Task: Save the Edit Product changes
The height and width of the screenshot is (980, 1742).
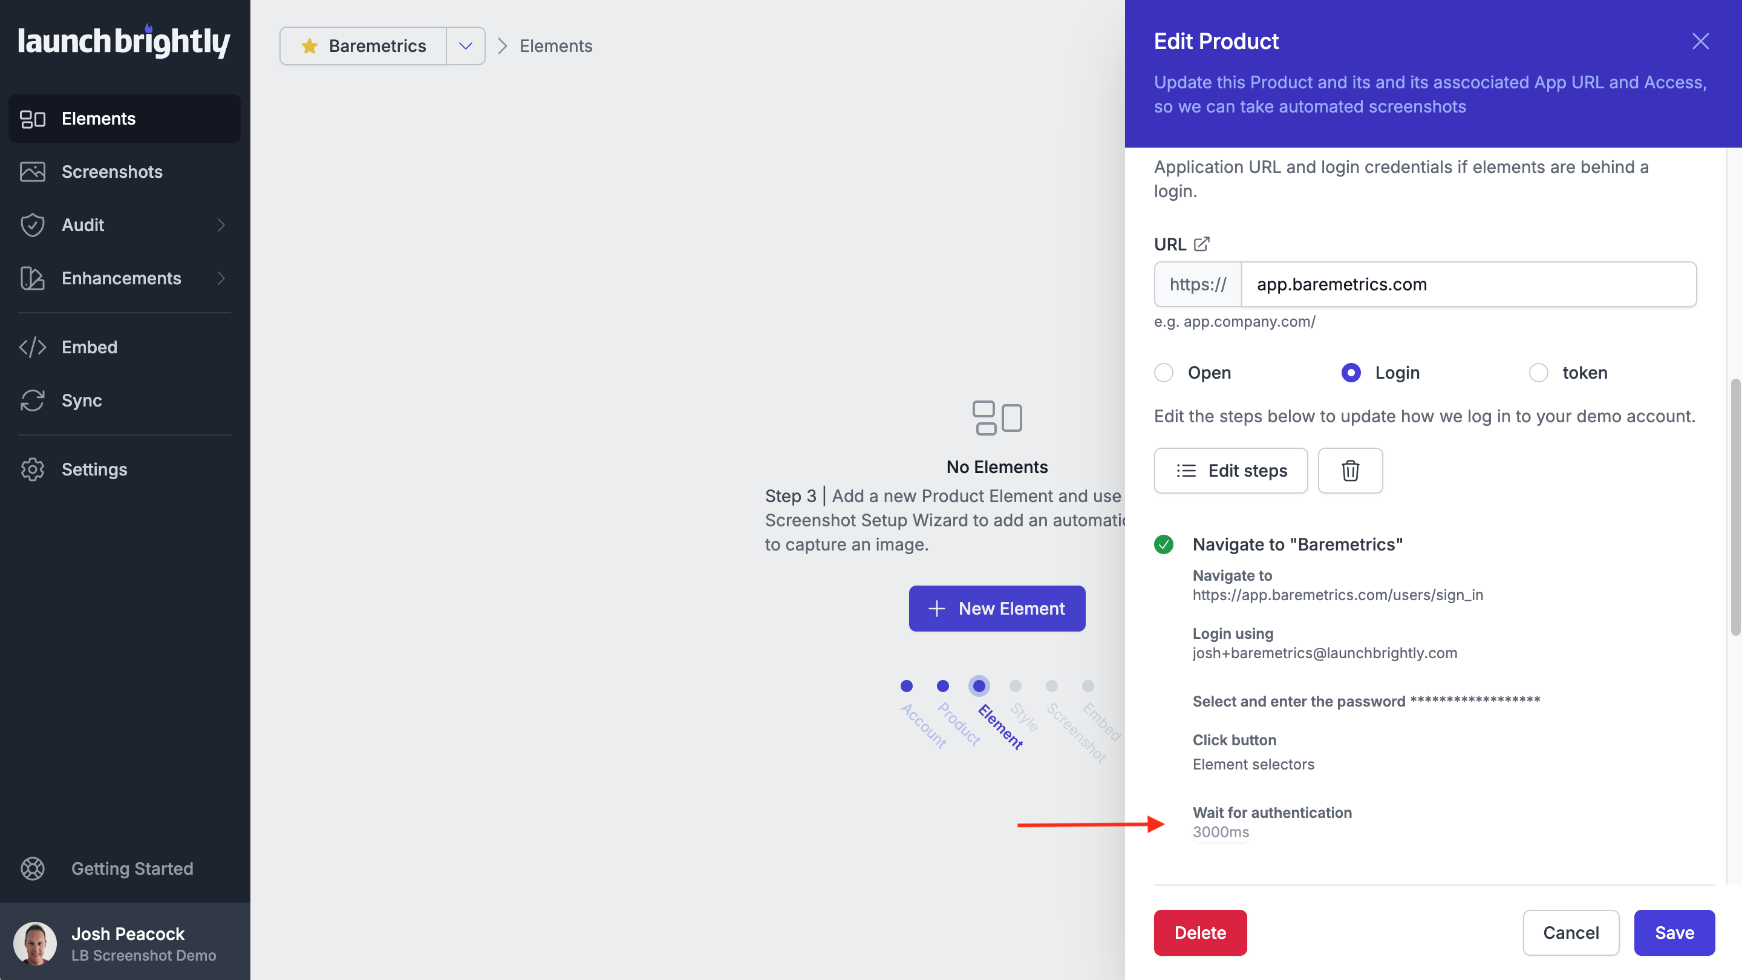Action: [1674, 933]
